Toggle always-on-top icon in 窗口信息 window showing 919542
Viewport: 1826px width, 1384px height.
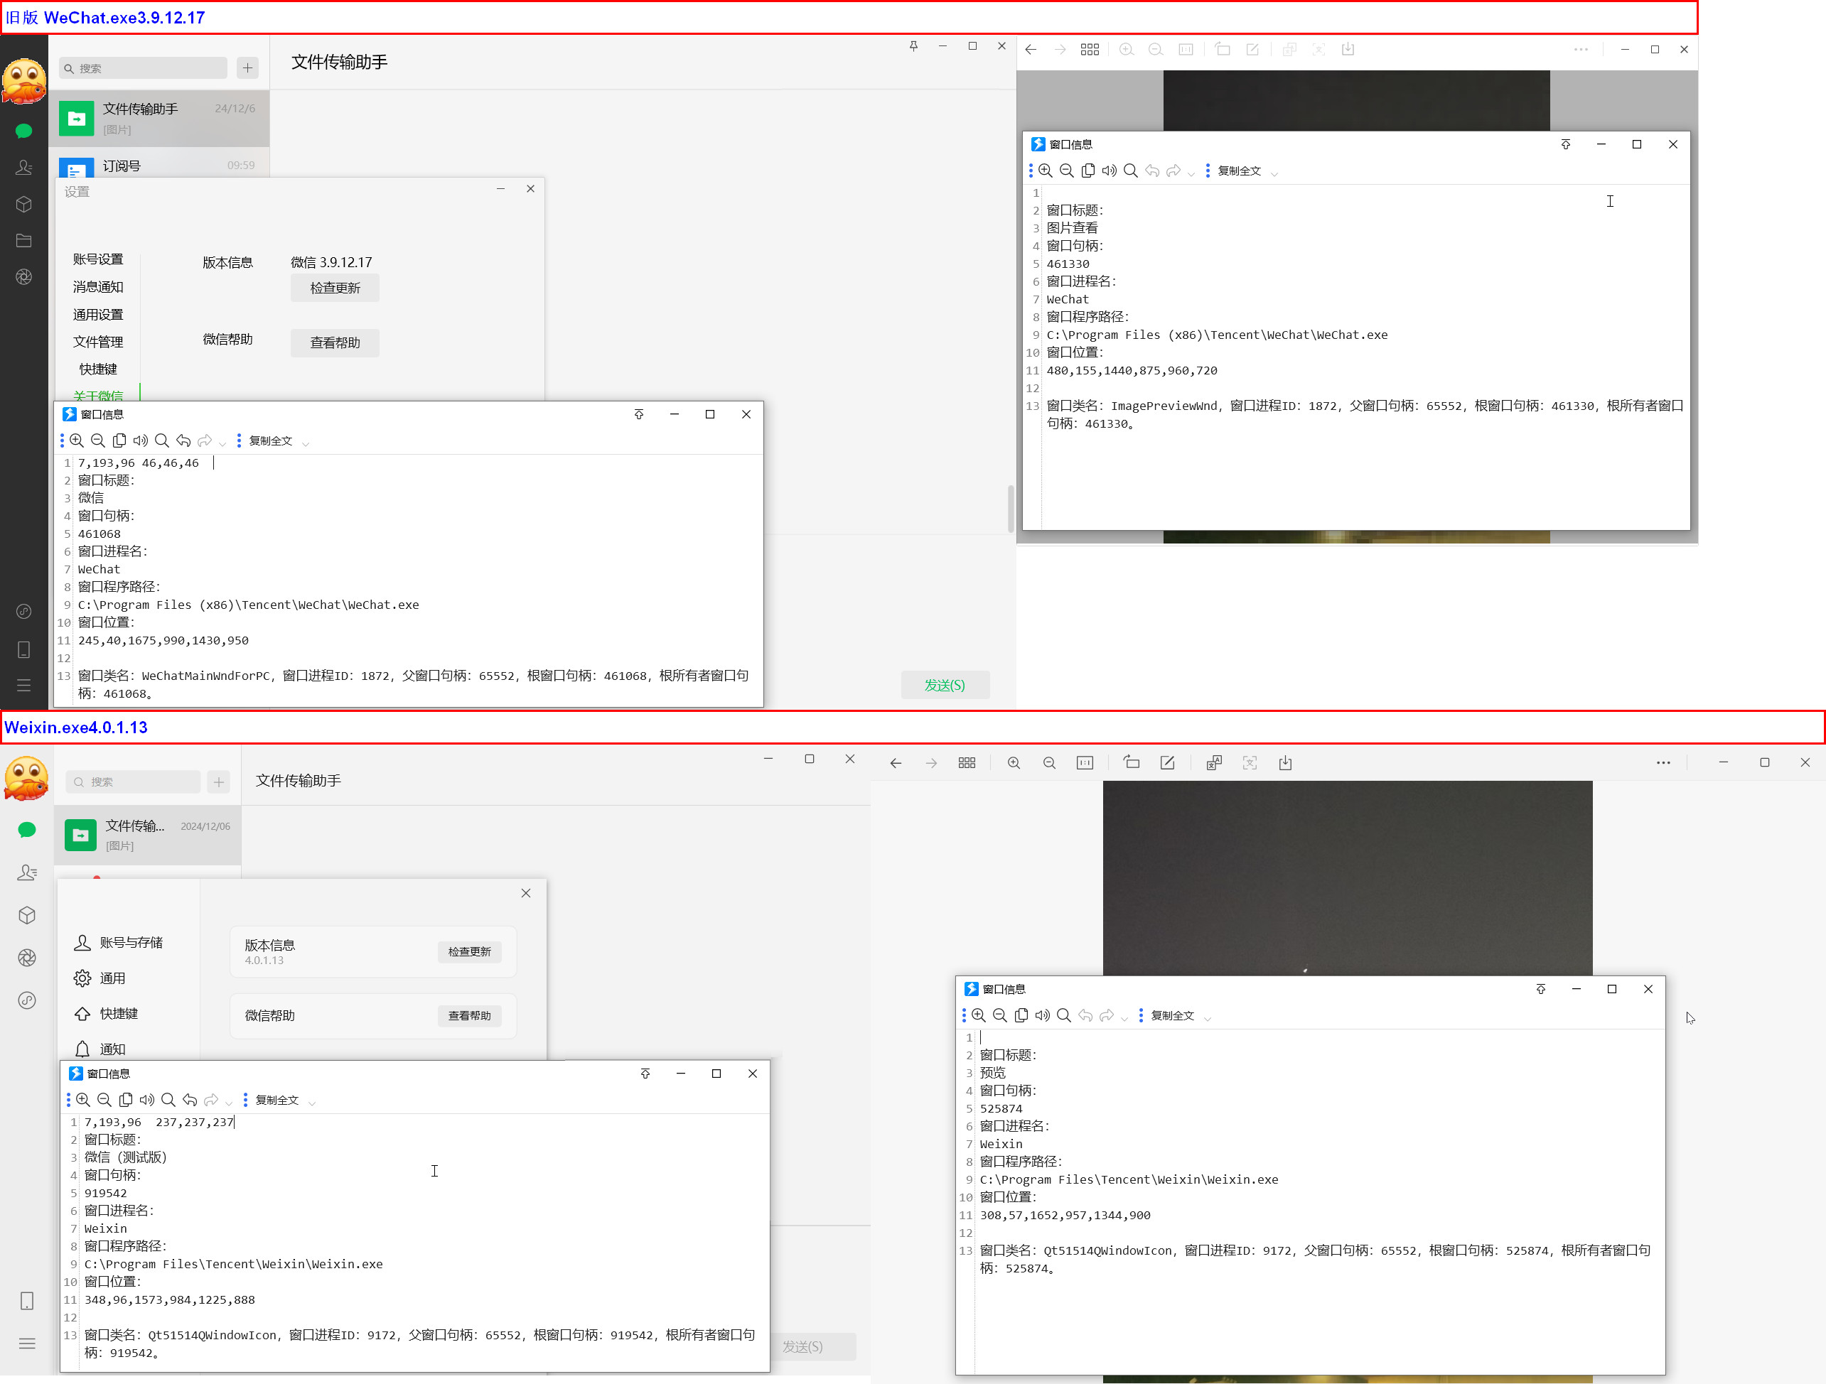click(x=645, y=1074)
